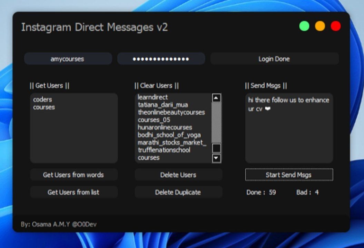Click the scroll up arrow in users list
The image size is (364, 248).
216,98
